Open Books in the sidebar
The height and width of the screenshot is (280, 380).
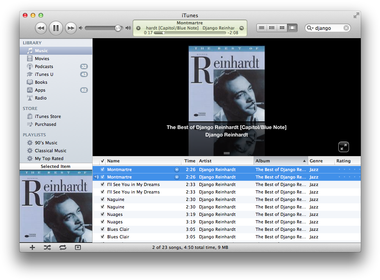pyautogui.click(x=56, y=82)
